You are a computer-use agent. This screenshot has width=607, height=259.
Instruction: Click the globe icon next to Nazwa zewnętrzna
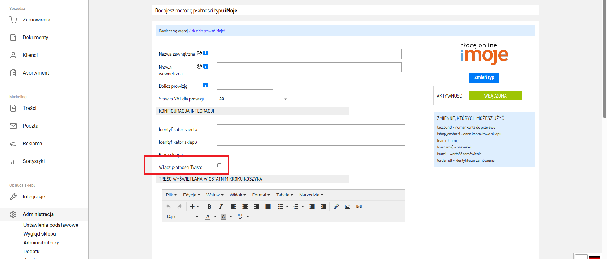click(199, 53)
